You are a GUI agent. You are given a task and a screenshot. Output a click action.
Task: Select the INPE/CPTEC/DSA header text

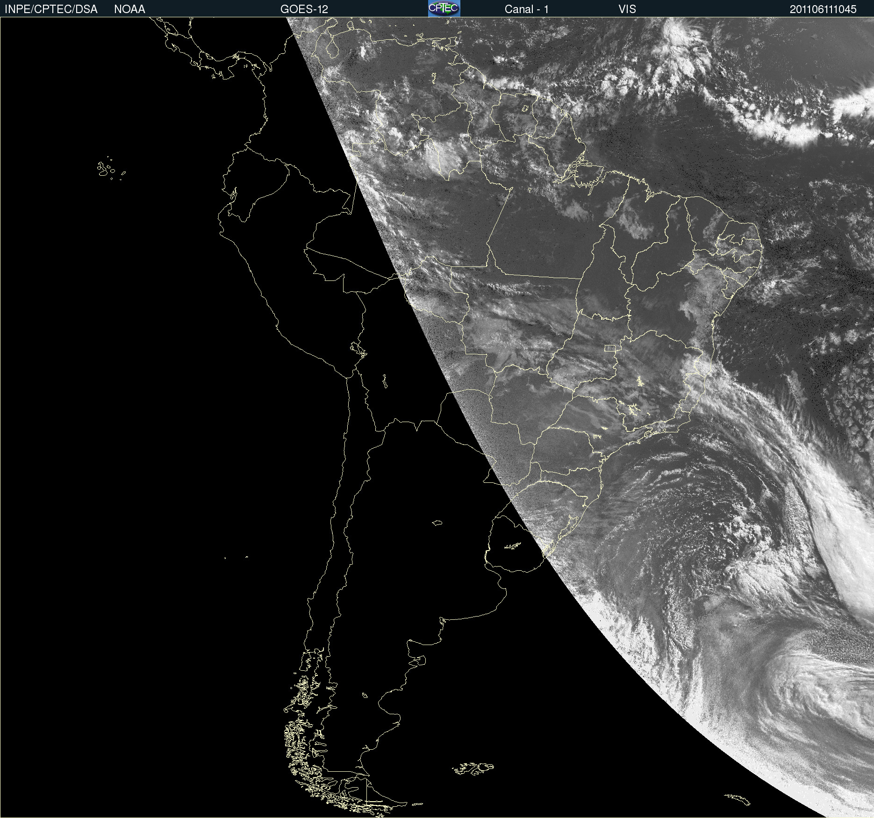tap(51, 9)
